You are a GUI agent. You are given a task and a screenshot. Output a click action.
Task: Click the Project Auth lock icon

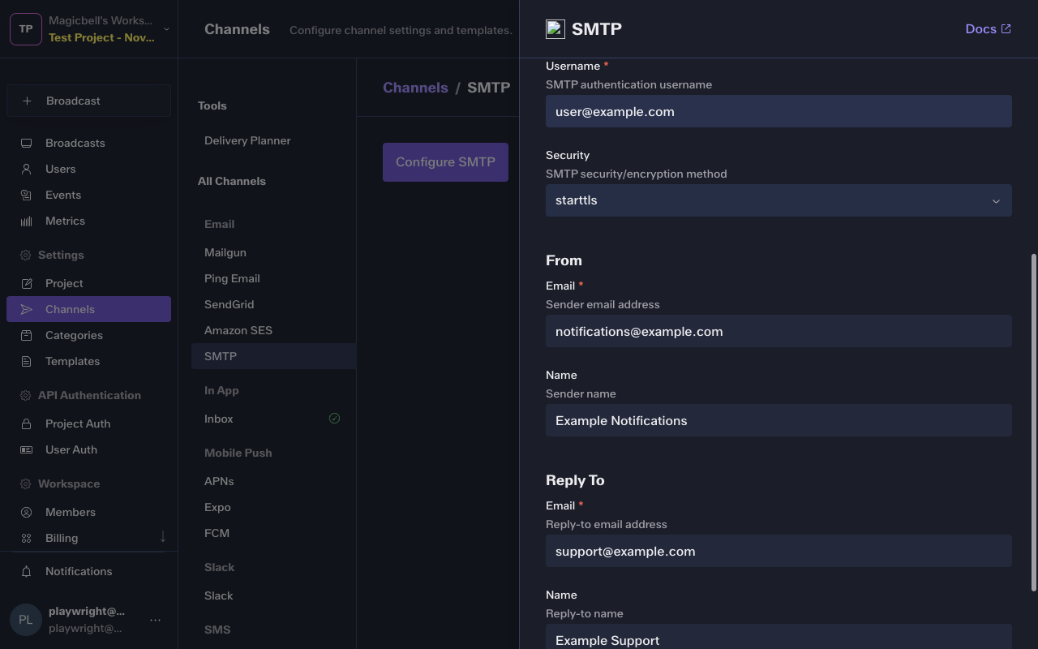coord(26,423)
